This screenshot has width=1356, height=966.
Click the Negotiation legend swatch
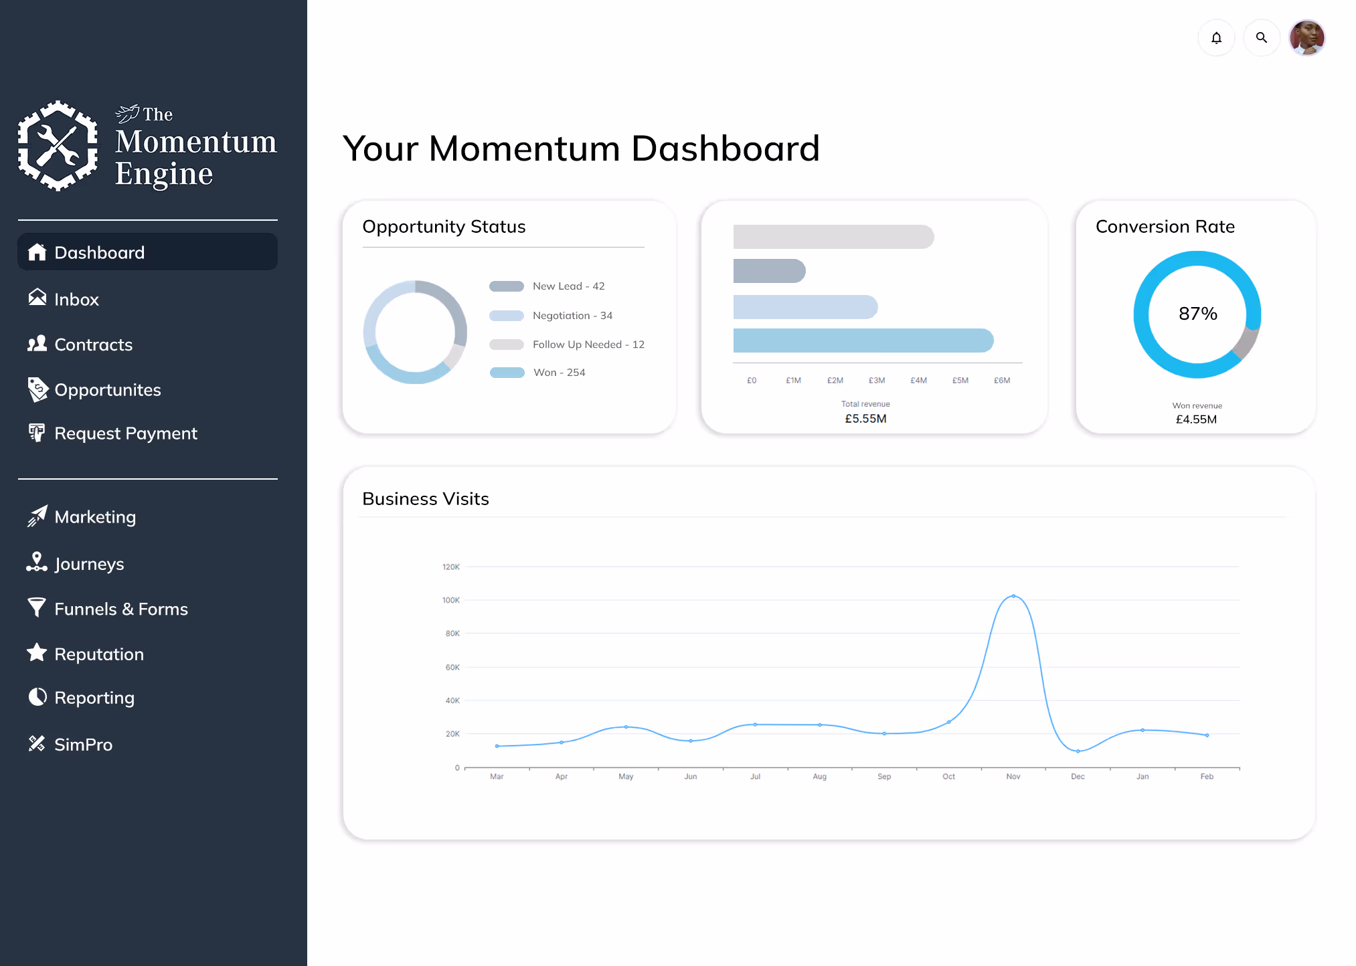[x=507, y=316]
